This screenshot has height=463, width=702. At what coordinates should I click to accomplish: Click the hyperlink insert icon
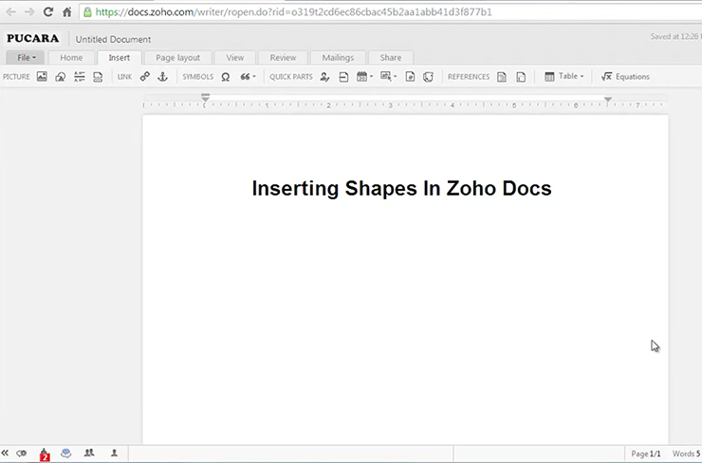pyautogui.click(x=145, y=77)
